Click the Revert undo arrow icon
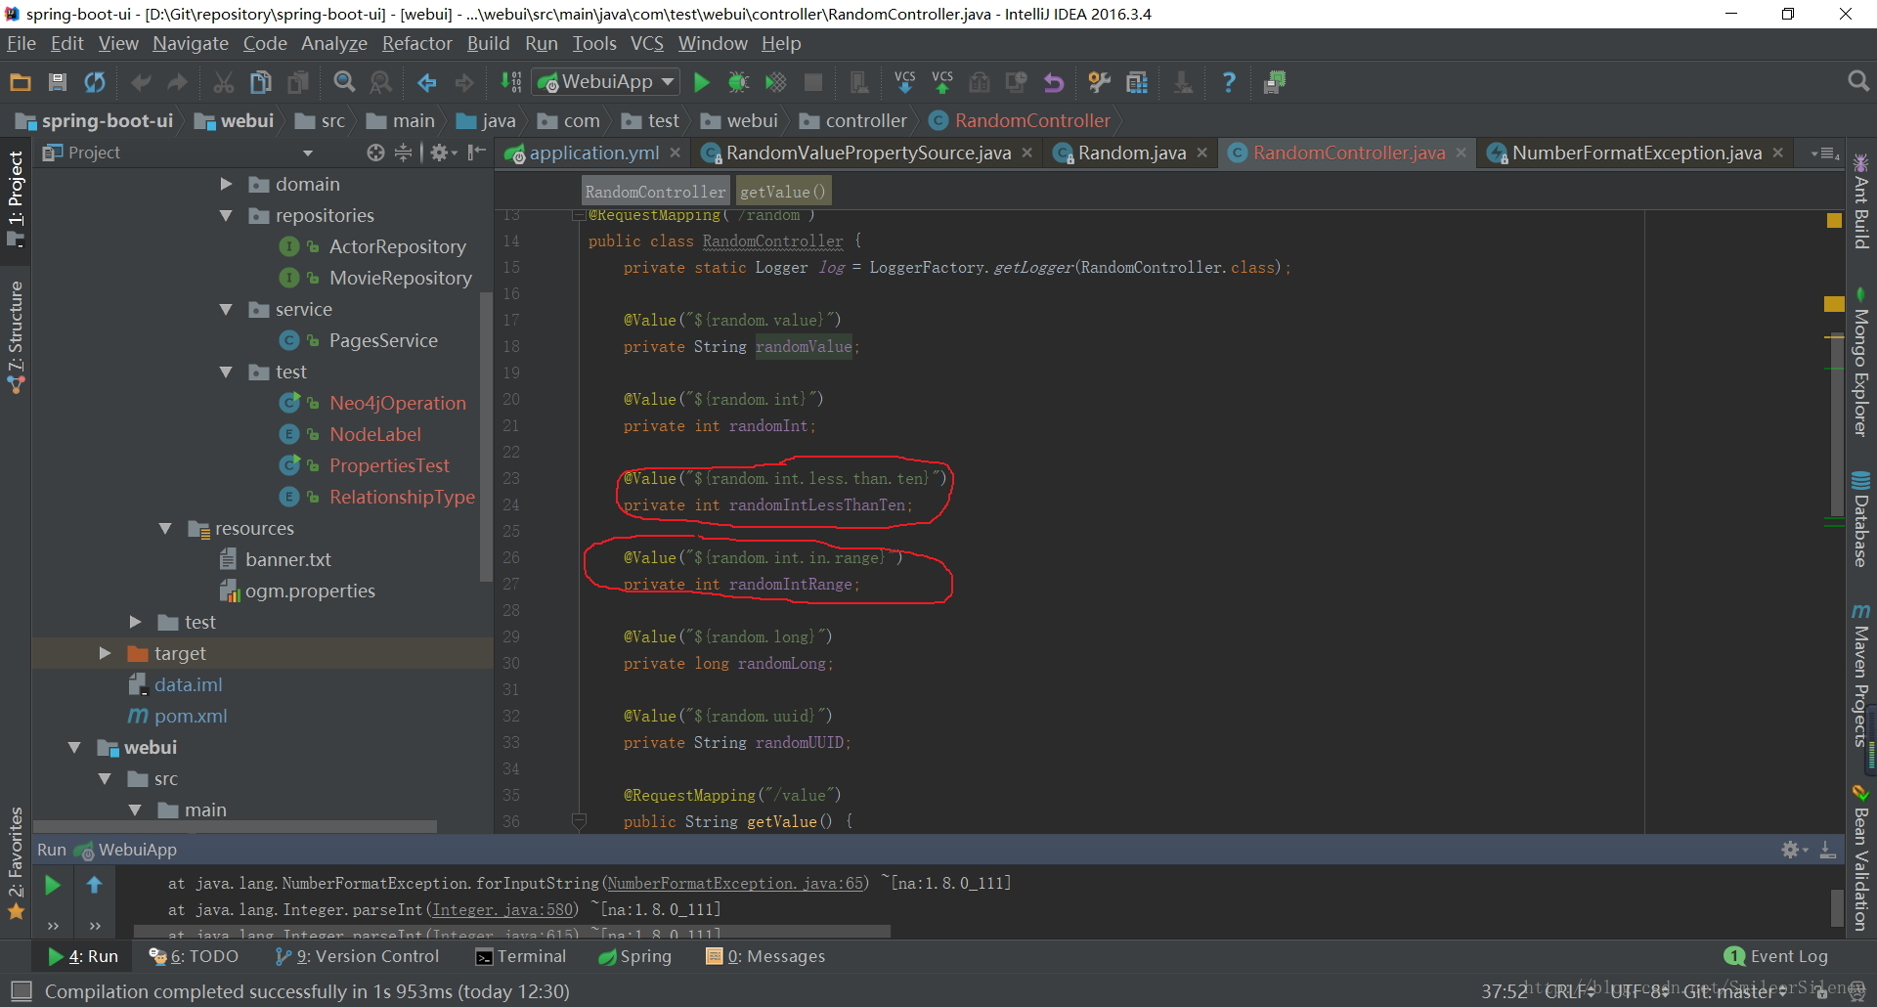Viewport: 1877px width, 1007px height. [x=1054, y=82]
